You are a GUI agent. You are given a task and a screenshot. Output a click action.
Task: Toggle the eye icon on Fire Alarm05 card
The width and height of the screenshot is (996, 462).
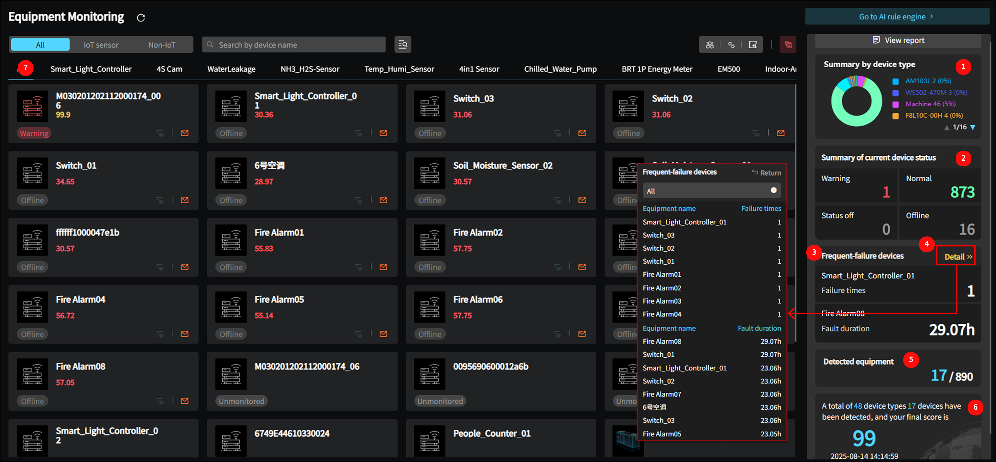(x=359, y=334)
